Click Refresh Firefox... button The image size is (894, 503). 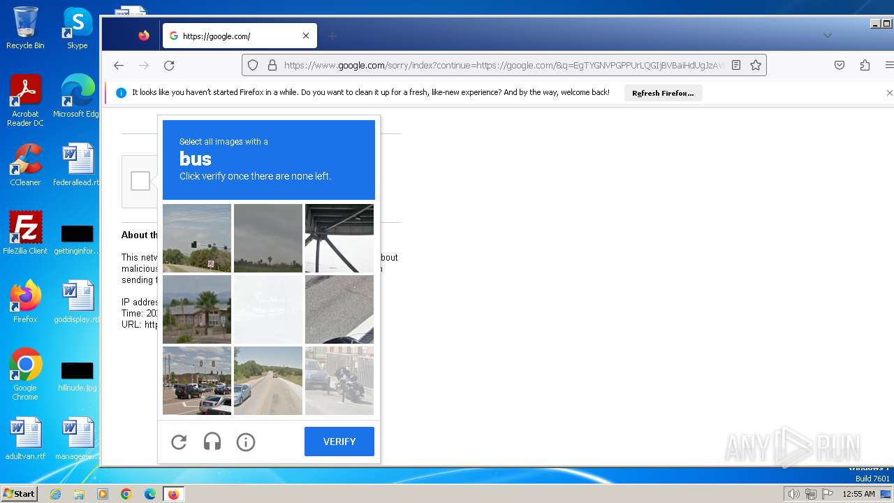663,93
